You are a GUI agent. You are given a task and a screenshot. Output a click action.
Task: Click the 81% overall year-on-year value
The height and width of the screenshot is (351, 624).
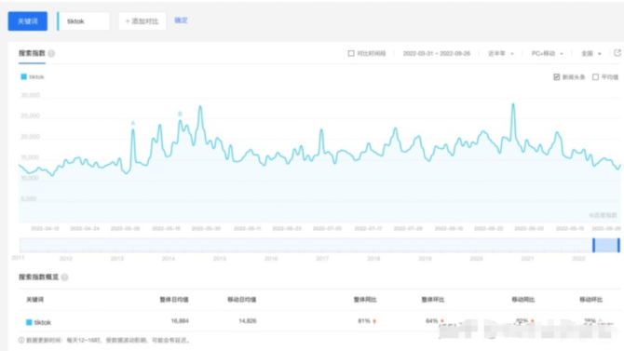[364, 321]
